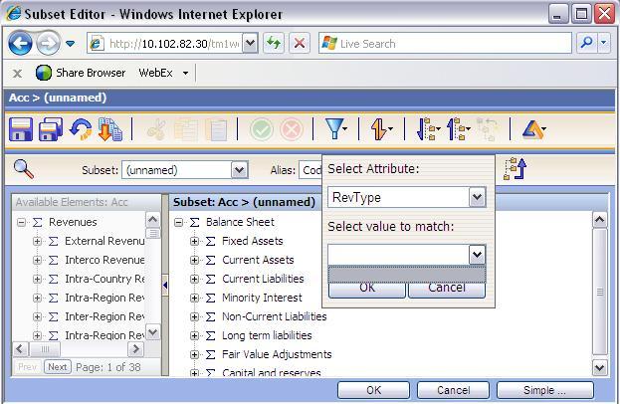The image size is (620, 404).
Task: Click green checkmark Keep Selected icon
Action: click(x=261, y=129)
